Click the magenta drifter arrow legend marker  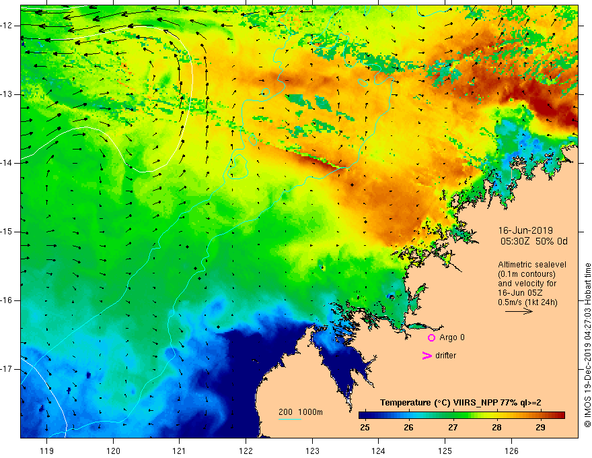click(x=427, y=356)
